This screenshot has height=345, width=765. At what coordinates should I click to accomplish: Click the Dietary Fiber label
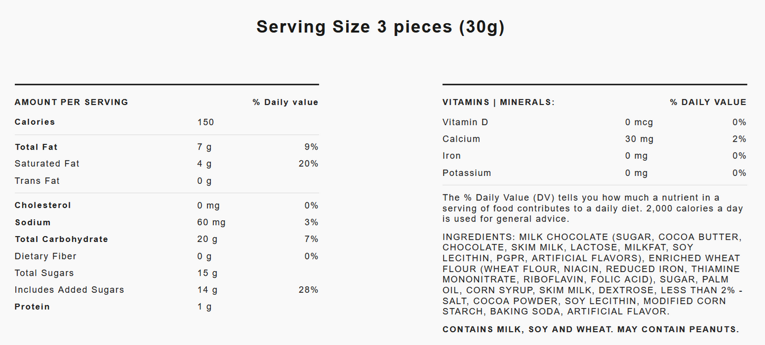(x=46, y=256)
